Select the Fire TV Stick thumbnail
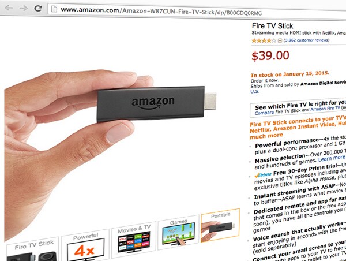The width and height of the screenshot is (346, 261). (33, 249)
